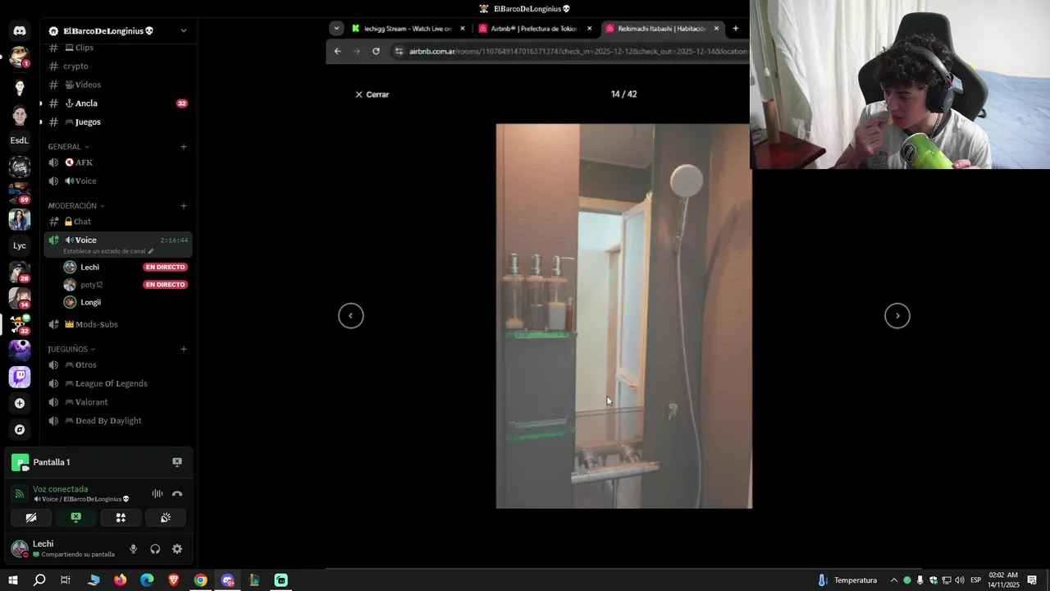
Task: Open Windows Start menu
Action: (12, 580)
